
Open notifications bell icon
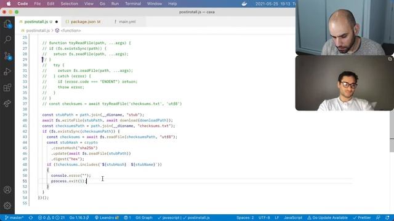(387, 218)
